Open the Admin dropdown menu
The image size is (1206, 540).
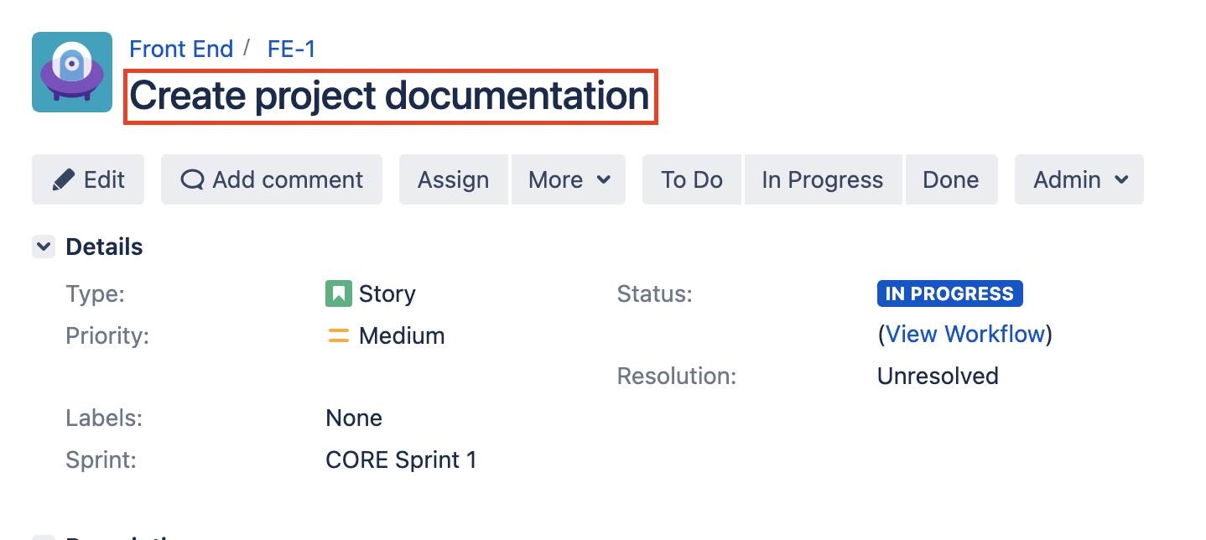coord(1079,179)
